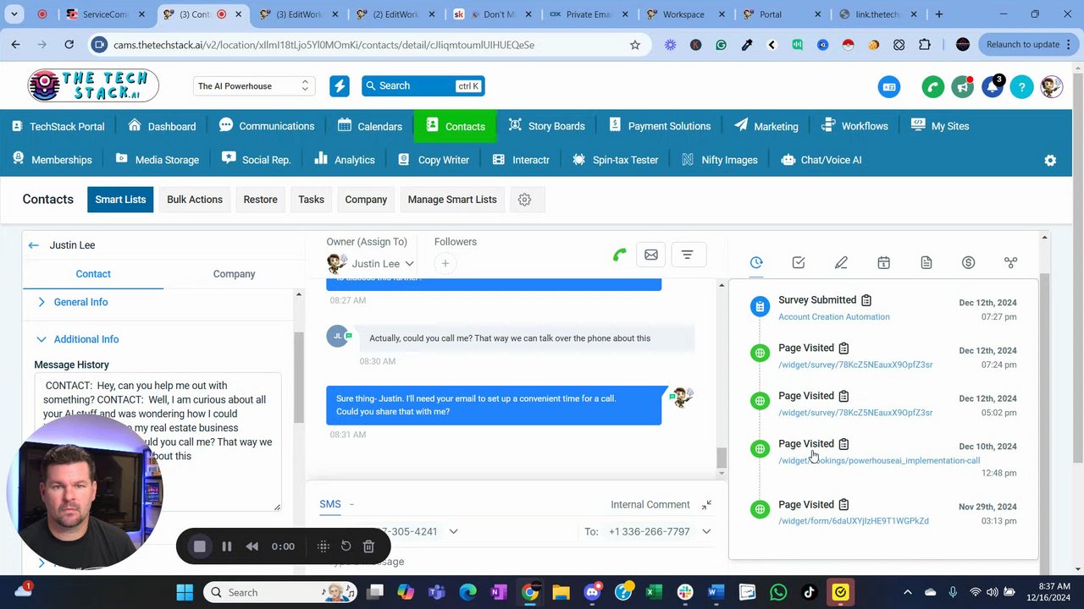Screen dimensions: 1084x609
Task: Open the Tasks checkbox icon in right panel
Action: tap(799, 263)
